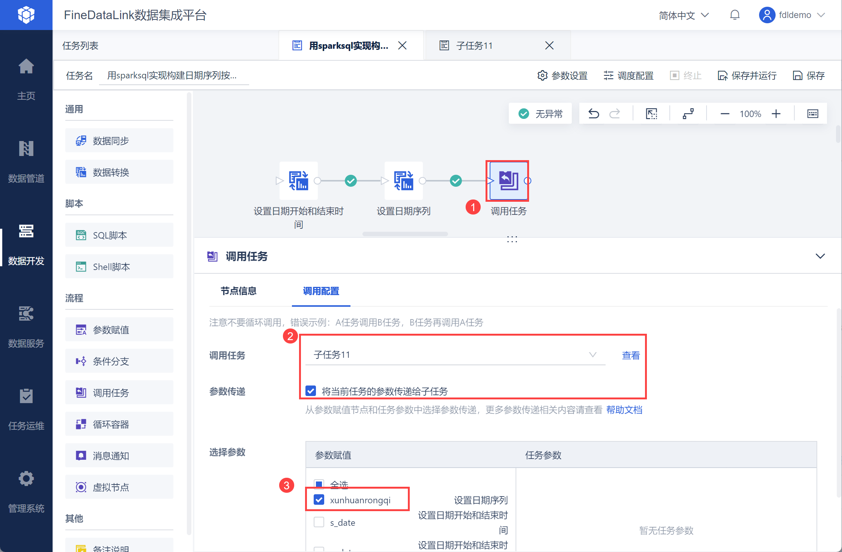Image resolution: width=842 pixels, height=552 pixels.
Task: Click the undo arrow in canvas toolbar
Action: [594, 114]
